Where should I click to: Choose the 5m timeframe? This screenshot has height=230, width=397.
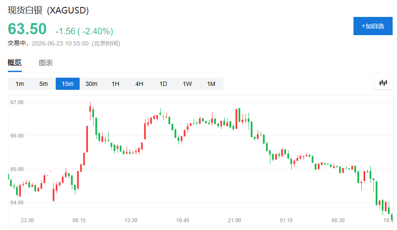click(x=44, y=84)
